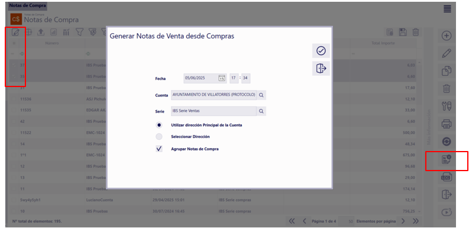Refresh the list with the circular arrows icon
Screen dimensions: 469x228
pyautogui.click(x=447, y=142)
